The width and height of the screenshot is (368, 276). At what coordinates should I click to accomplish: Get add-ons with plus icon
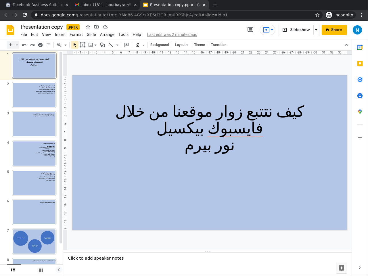coord(360,137)
